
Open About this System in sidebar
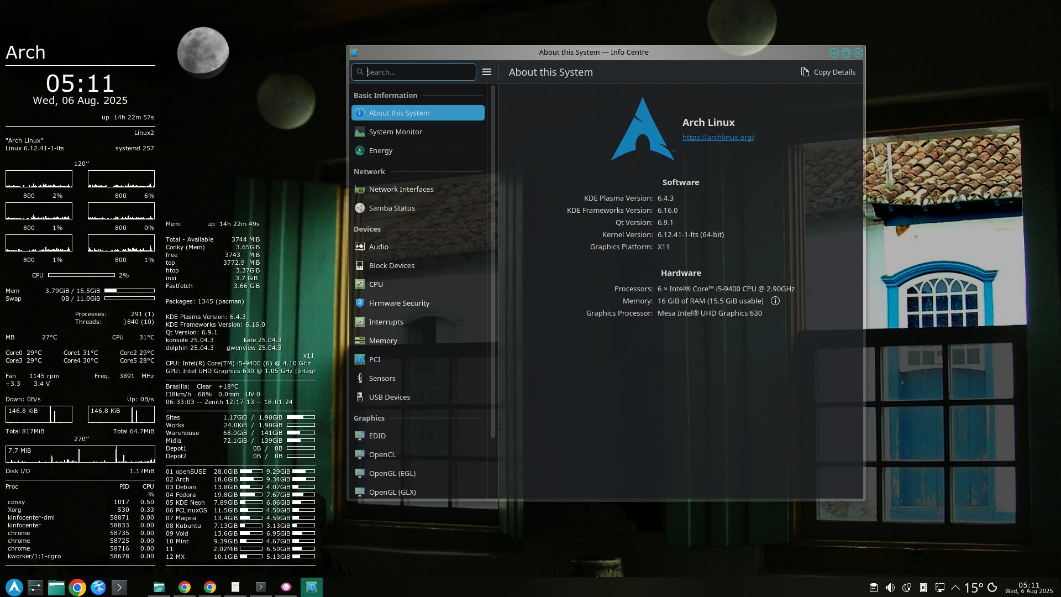418,113
